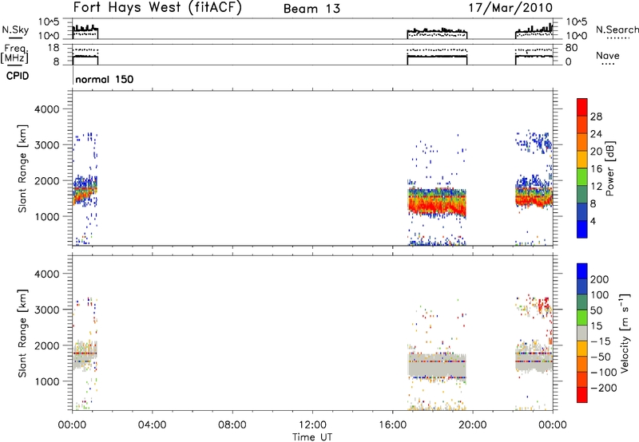The height and width of the screenshot is (442, 639).
Task: Click the '80' Nave scale value
Action: pos(572,48)
